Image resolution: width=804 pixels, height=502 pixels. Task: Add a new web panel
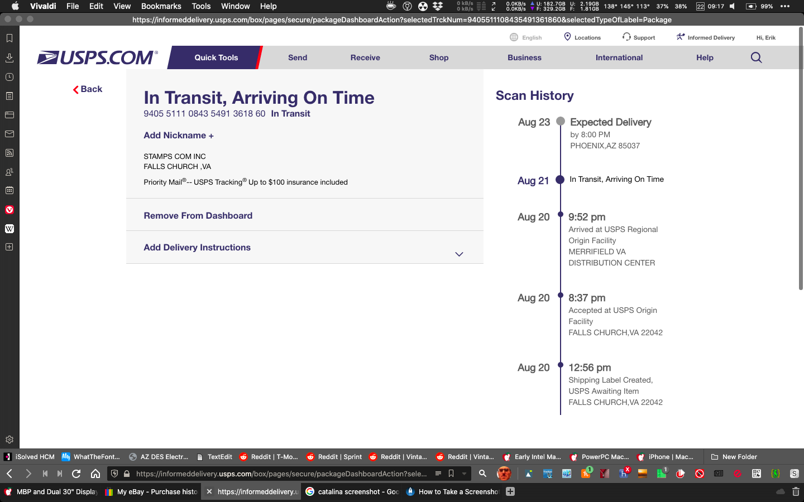click(9, 247)
